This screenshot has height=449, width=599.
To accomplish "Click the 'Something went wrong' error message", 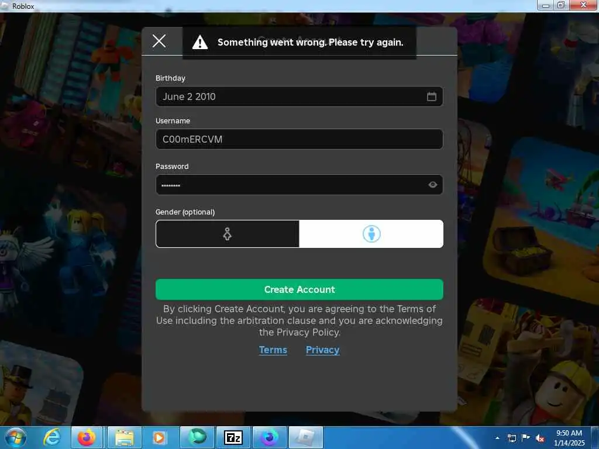I will click(x=310, y=42).
